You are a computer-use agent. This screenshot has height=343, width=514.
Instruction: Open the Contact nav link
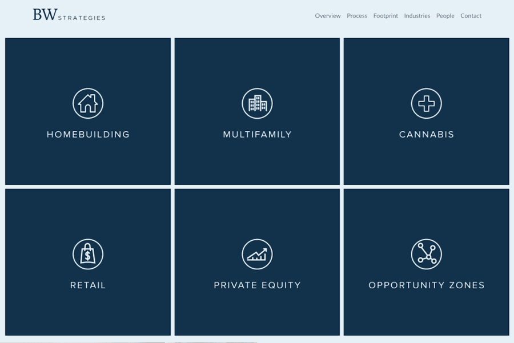point(471,16)
